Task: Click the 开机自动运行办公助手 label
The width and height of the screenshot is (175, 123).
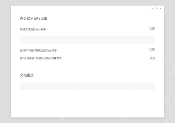Action: pyautogui.click(x=33, y=29)
